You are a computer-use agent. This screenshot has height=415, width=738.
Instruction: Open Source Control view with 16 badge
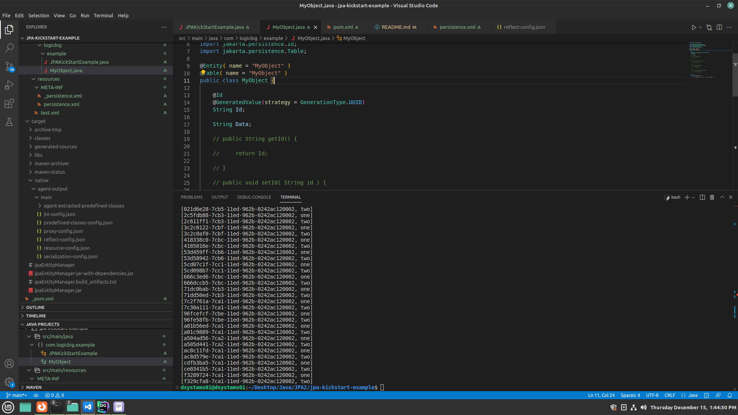(x=9, y=66)
